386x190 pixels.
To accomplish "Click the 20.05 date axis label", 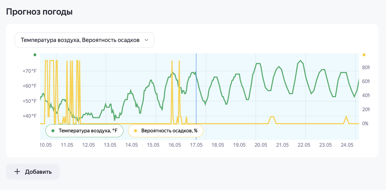I will [x=261, y=145].
